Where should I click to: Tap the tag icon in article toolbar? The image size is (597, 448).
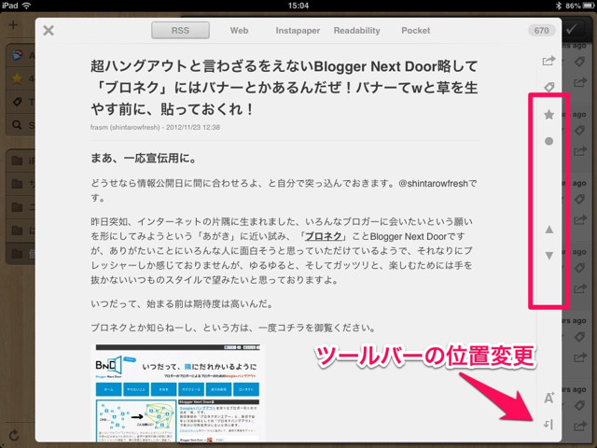(549, 87)
